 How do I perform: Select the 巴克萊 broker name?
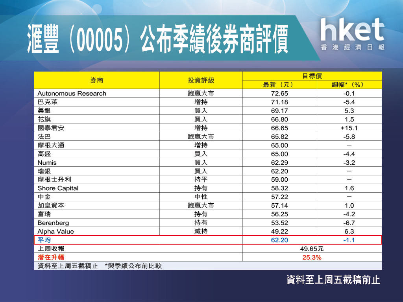48,102
